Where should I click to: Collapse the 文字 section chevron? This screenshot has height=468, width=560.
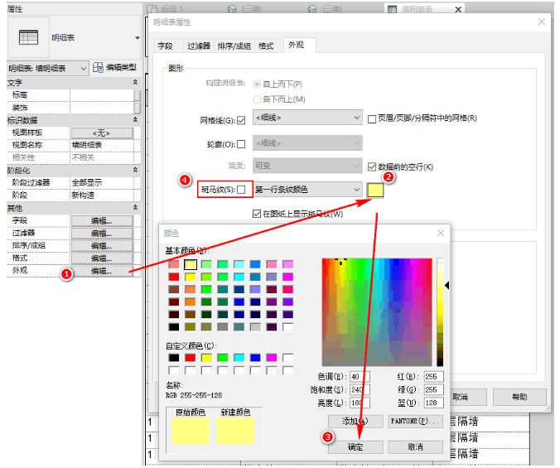135,82
